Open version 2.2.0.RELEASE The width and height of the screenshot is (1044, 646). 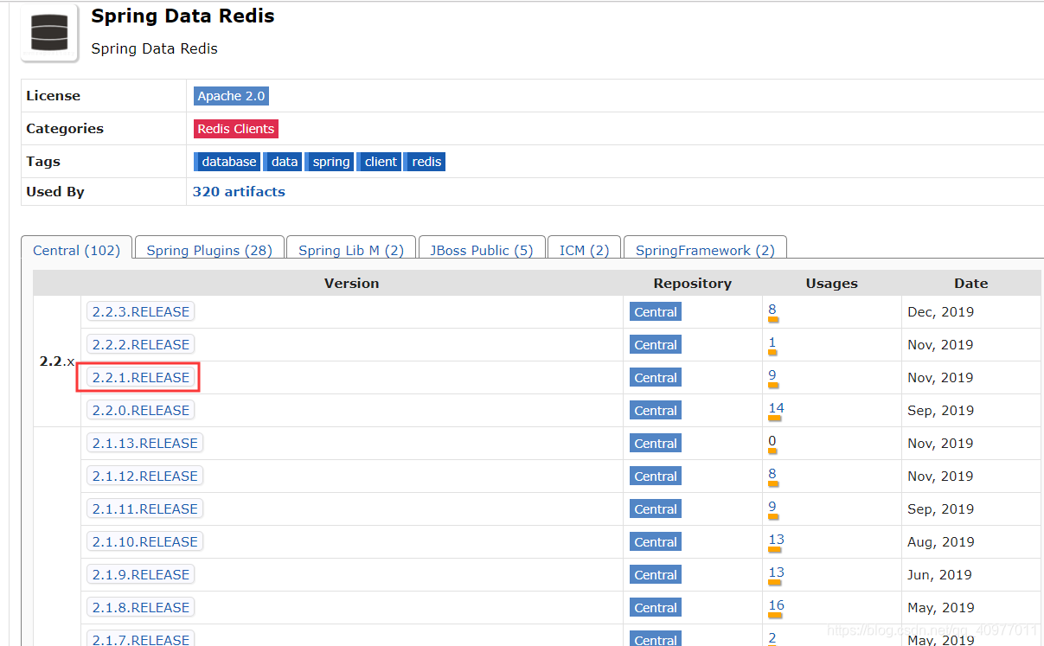[140, 410]
